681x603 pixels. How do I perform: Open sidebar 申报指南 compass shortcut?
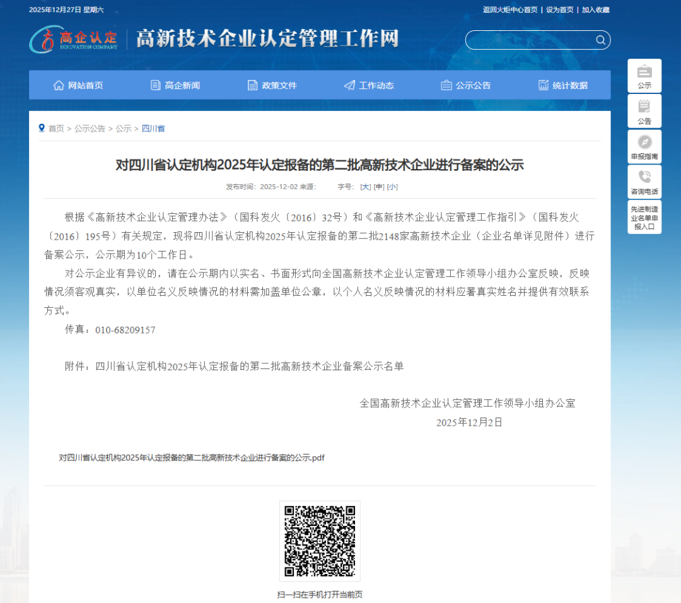(644, 146)
